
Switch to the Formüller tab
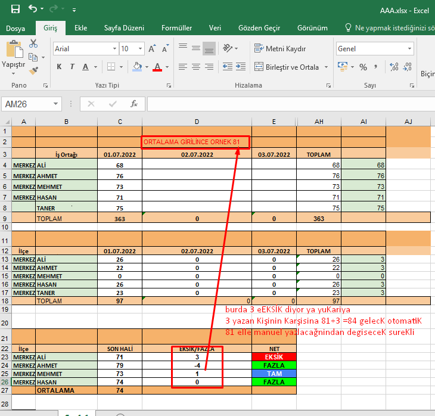click(176, 28)
